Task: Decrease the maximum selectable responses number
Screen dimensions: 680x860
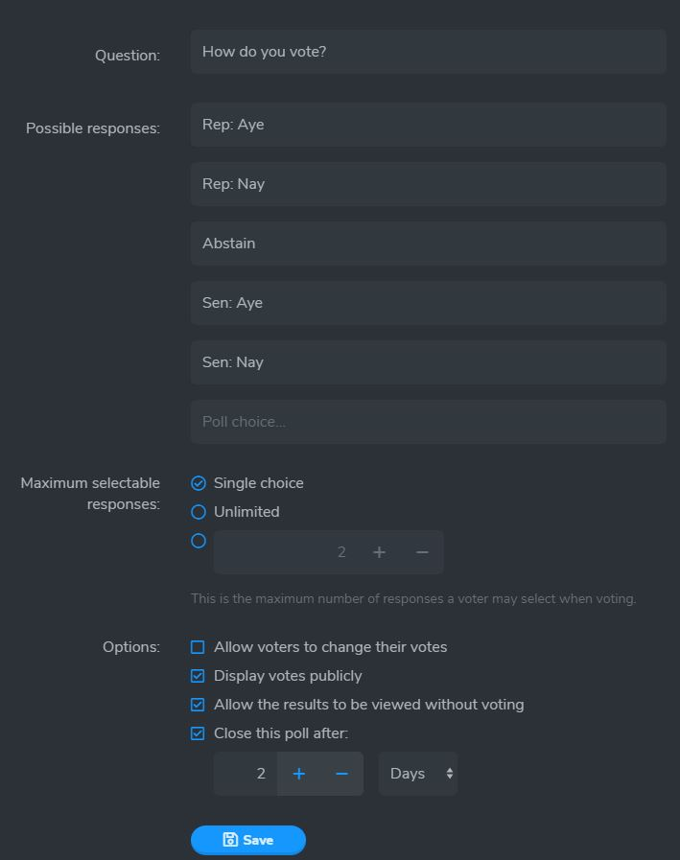Action: click(x=422, y=551)
